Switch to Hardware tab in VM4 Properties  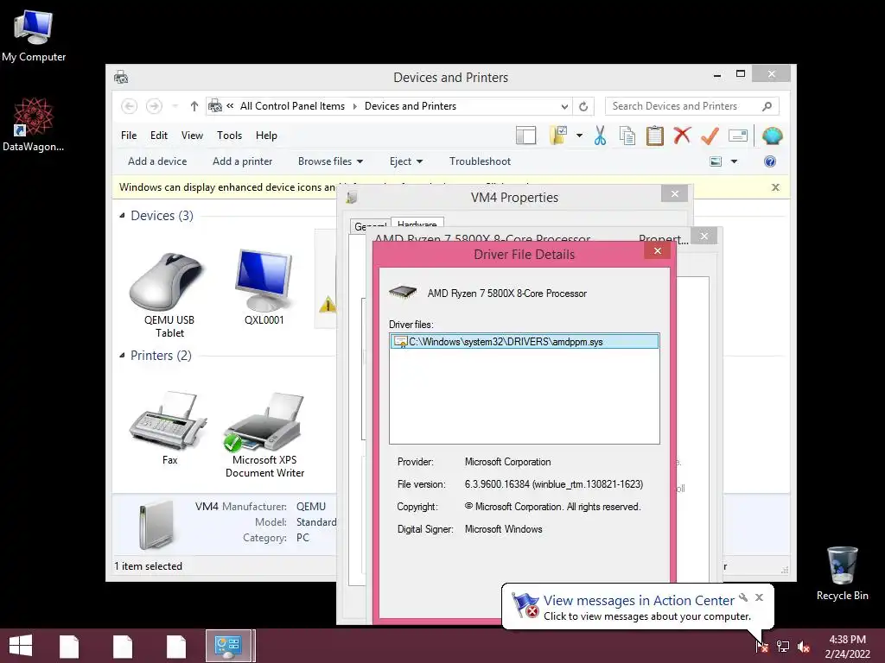coord(417,224)
